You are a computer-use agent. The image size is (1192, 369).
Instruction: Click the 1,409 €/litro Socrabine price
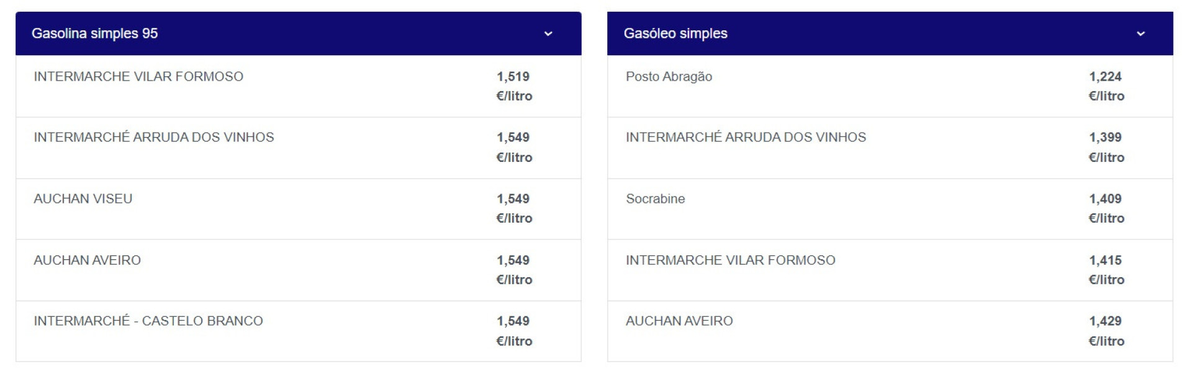1106,208
